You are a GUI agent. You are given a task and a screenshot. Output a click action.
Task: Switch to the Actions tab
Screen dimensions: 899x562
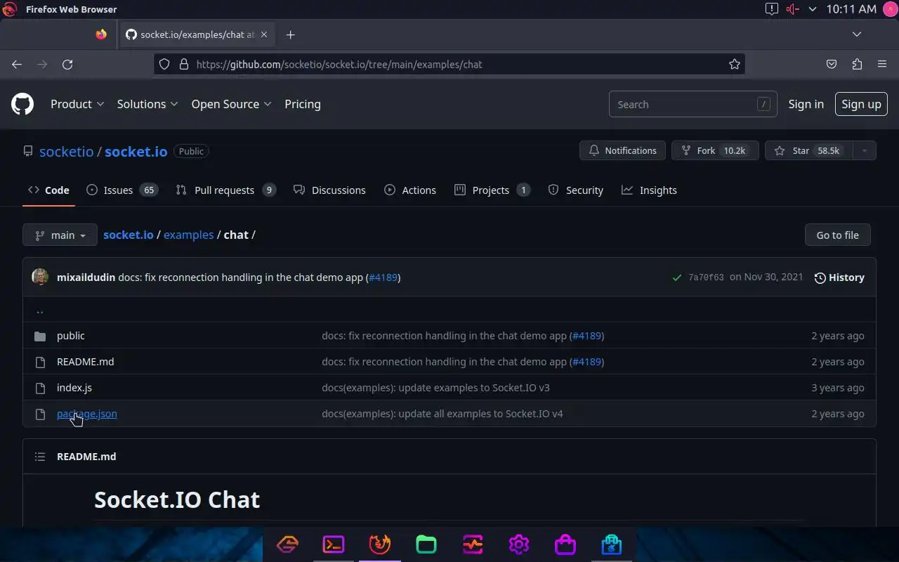410,190
